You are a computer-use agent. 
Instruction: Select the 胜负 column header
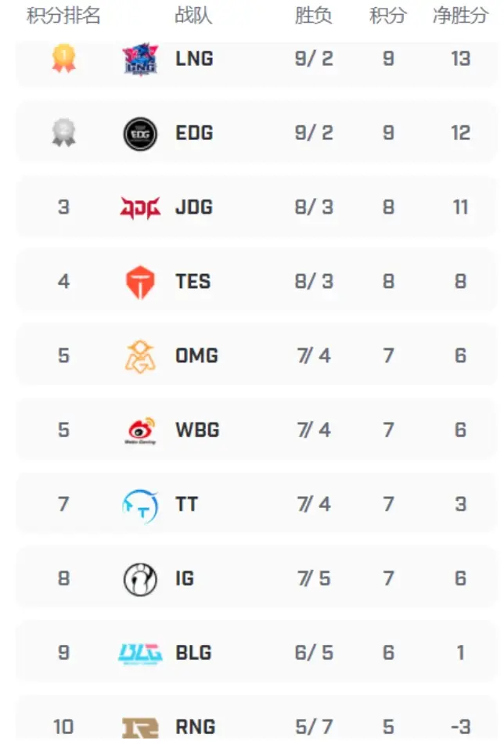314,16
